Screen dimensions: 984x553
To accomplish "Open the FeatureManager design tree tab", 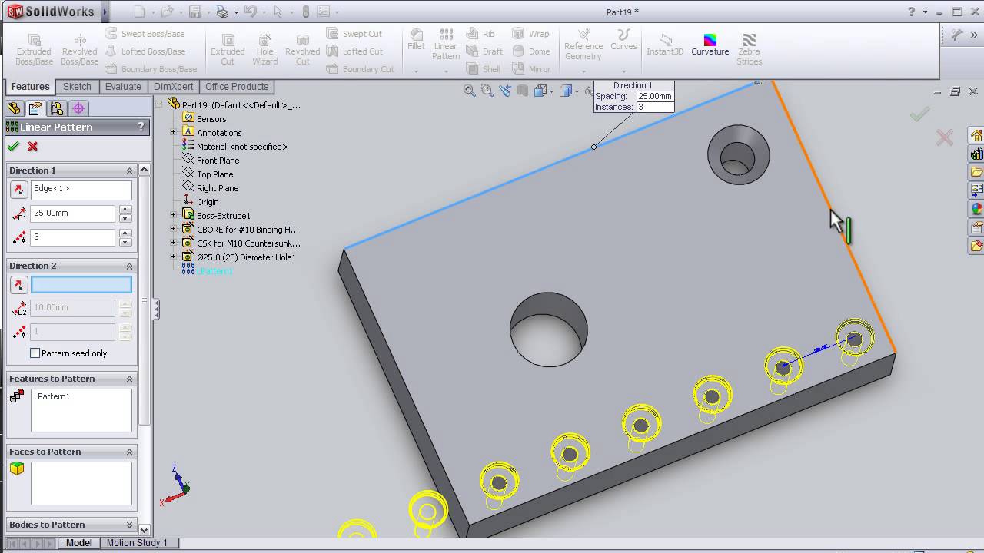I will 13,108.
